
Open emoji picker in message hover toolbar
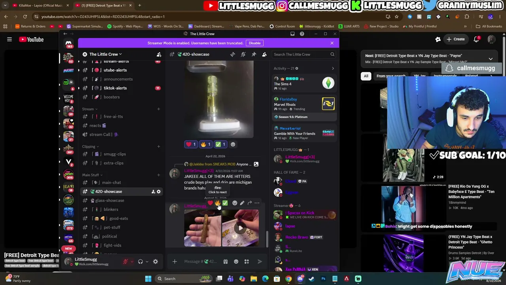tap(235, 203)
